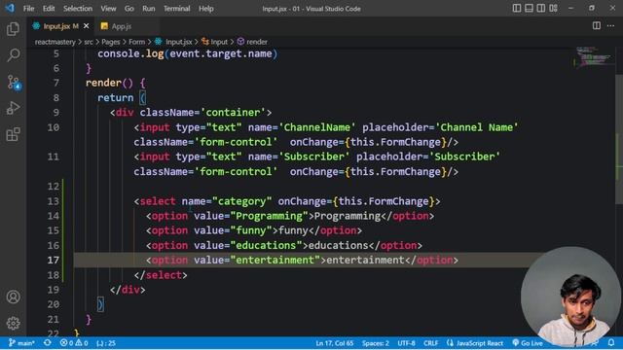Image resolution: width=623 pixels, height=350 pixels.
Task: Open the File menu
Action: (28, 9)
